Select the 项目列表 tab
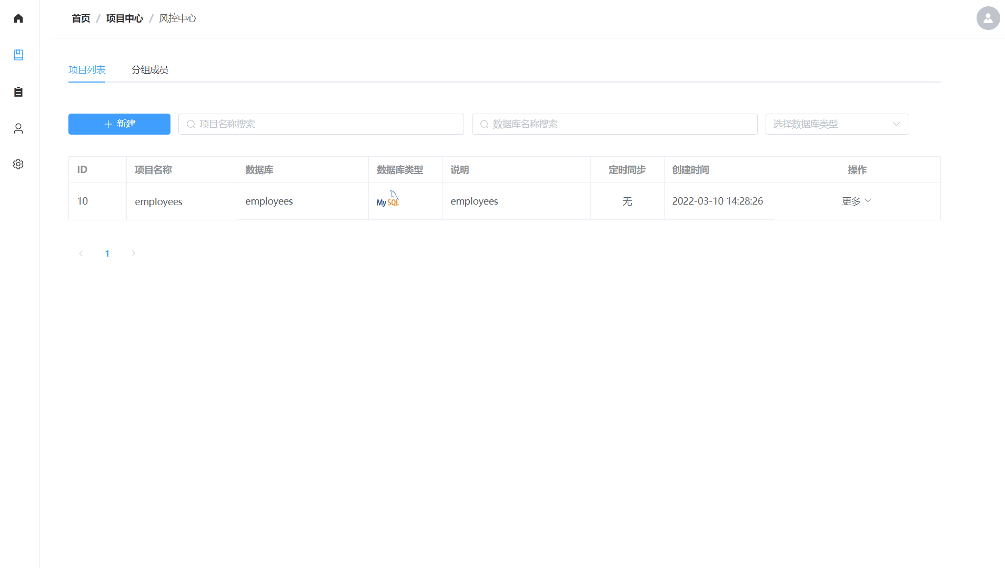 click(87, 70)
